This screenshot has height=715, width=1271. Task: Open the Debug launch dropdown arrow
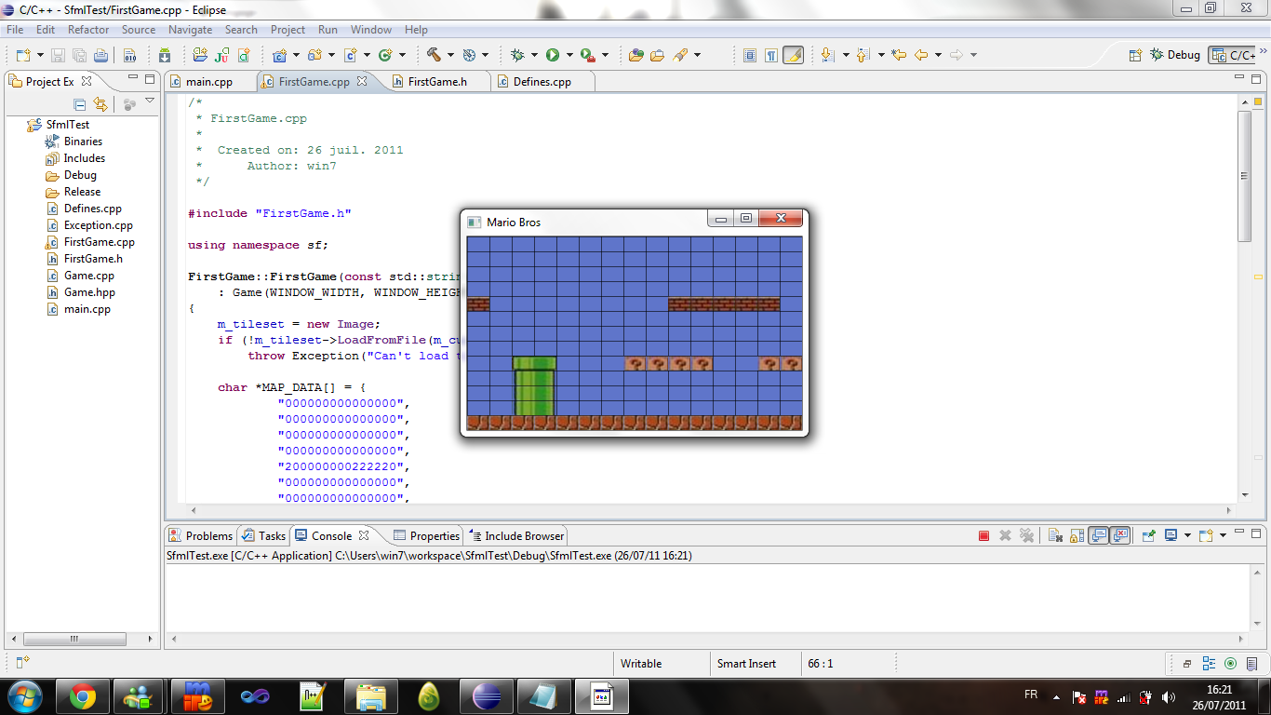coord(534,55)
